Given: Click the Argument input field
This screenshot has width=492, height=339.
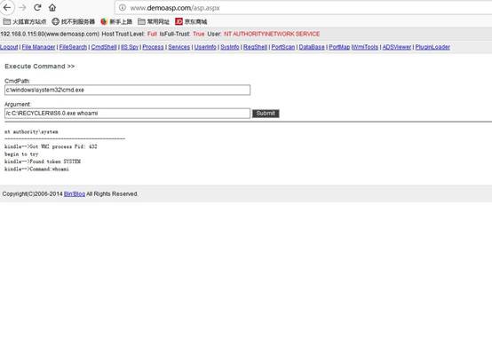Looking at the screenshot, I should 127,114.
